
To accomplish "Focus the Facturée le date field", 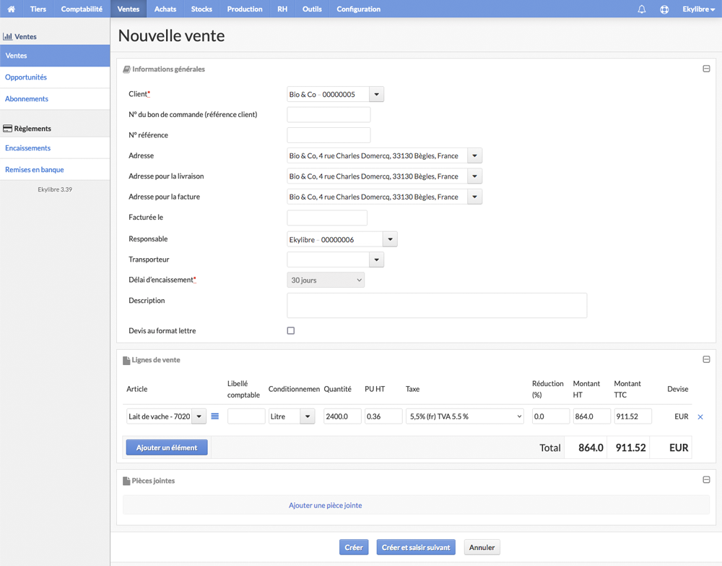I will click(x=327, y=218).
